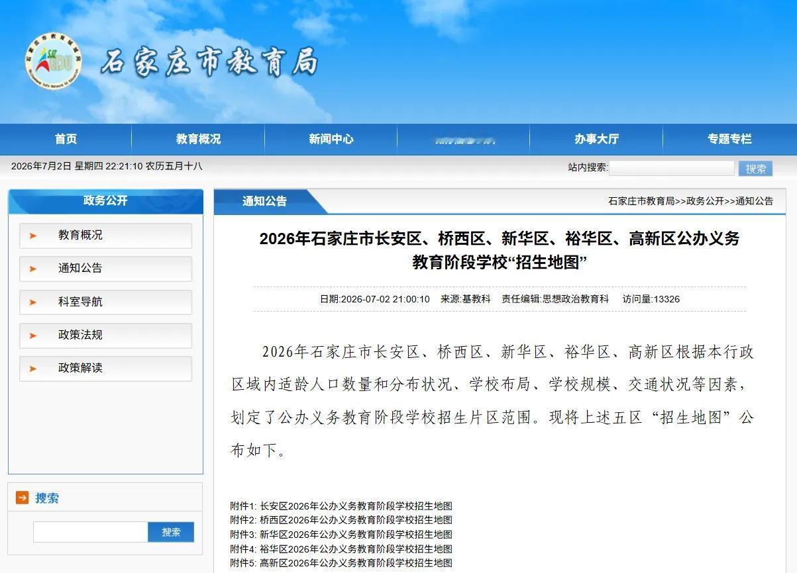Open attachment 2 桥西区 enrollment map

point(341,520)
